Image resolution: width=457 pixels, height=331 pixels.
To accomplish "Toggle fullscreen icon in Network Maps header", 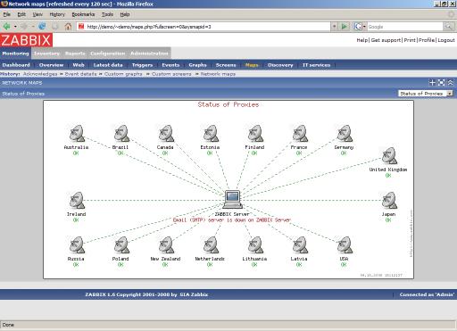I will pyautogui.click(x=442, y=83).
